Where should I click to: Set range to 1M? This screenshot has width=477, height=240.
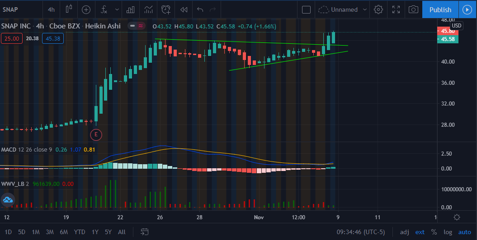pos(36,232)
